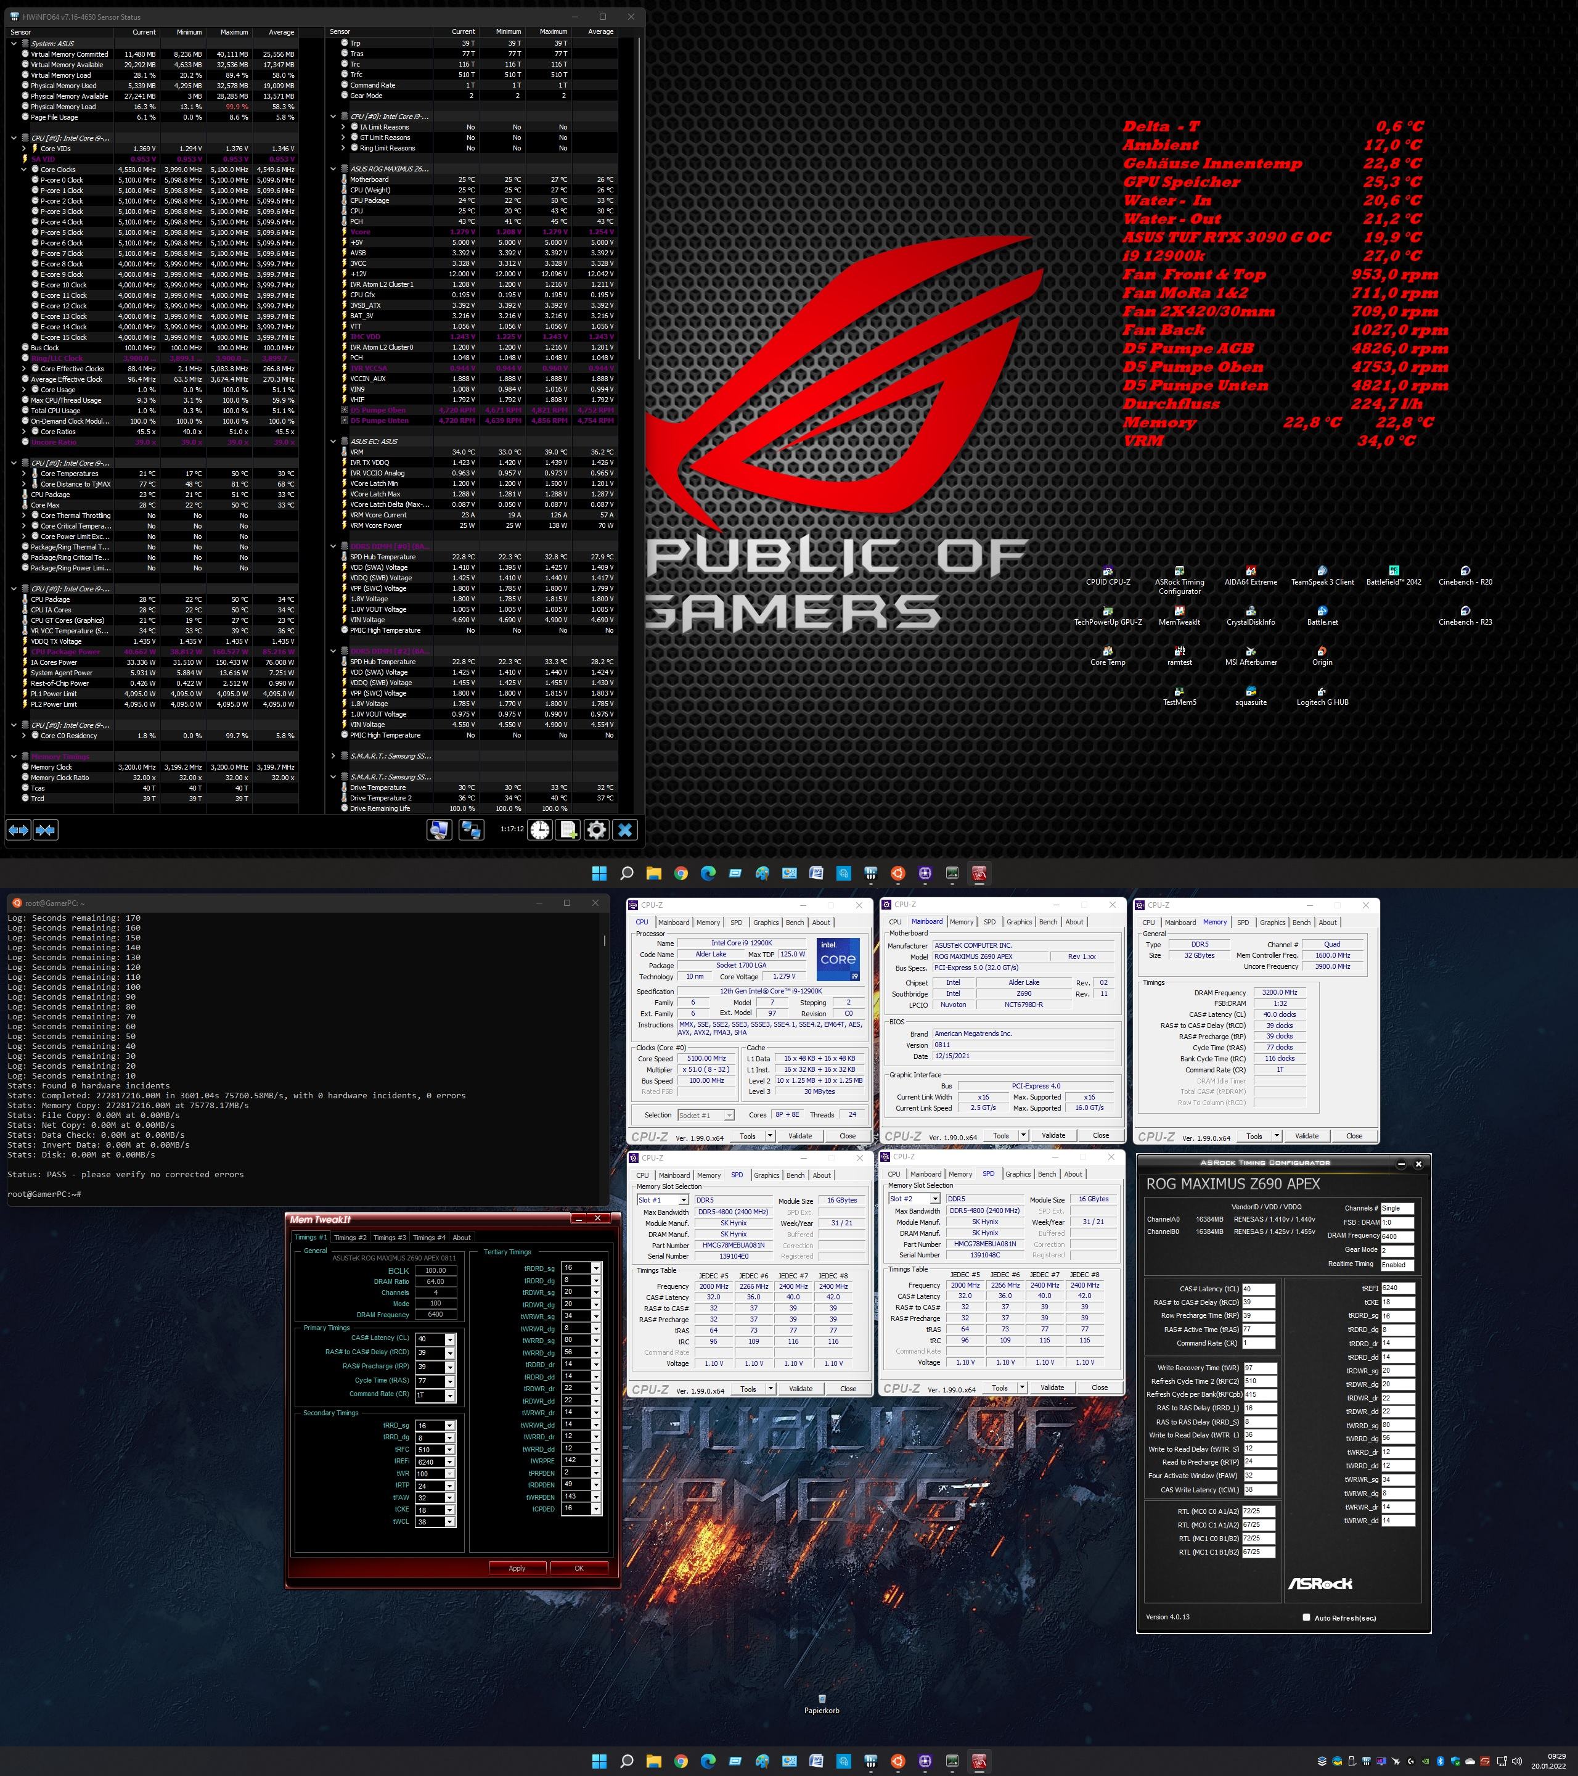
Task: Start logging with HWiNFO sheet-plus icon
Action: tap(568, 830)
